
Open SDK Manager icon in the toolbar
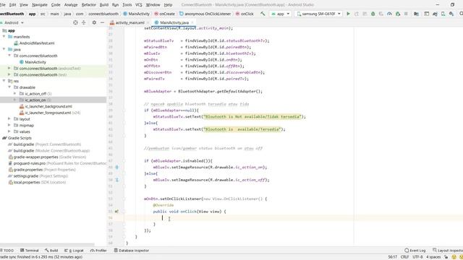451,14
